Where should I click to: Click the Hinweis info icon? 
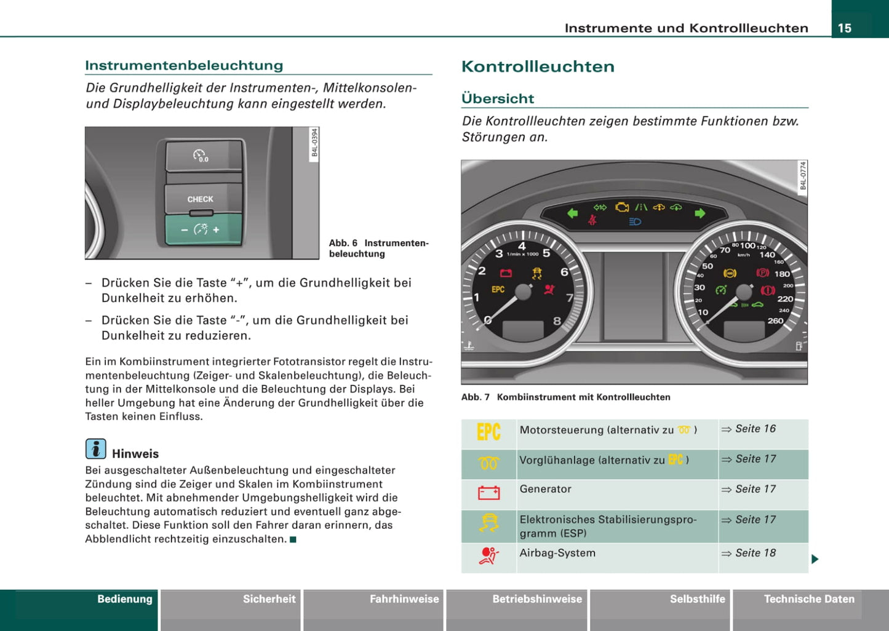[x=95, y=449]
